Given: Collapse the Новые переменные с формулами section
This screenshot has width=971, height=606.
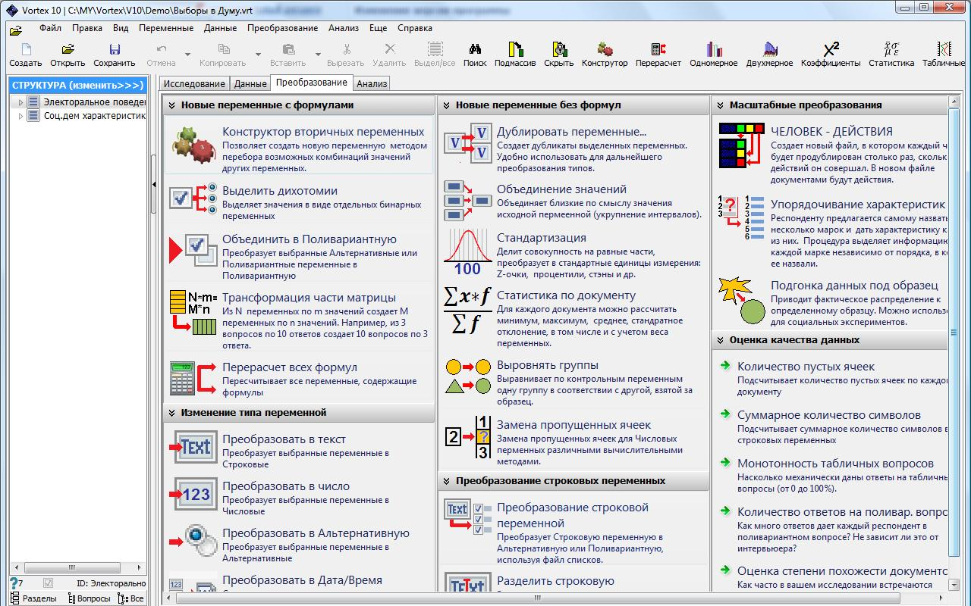Looking at the screenshot, I should (x=172, y=105).
